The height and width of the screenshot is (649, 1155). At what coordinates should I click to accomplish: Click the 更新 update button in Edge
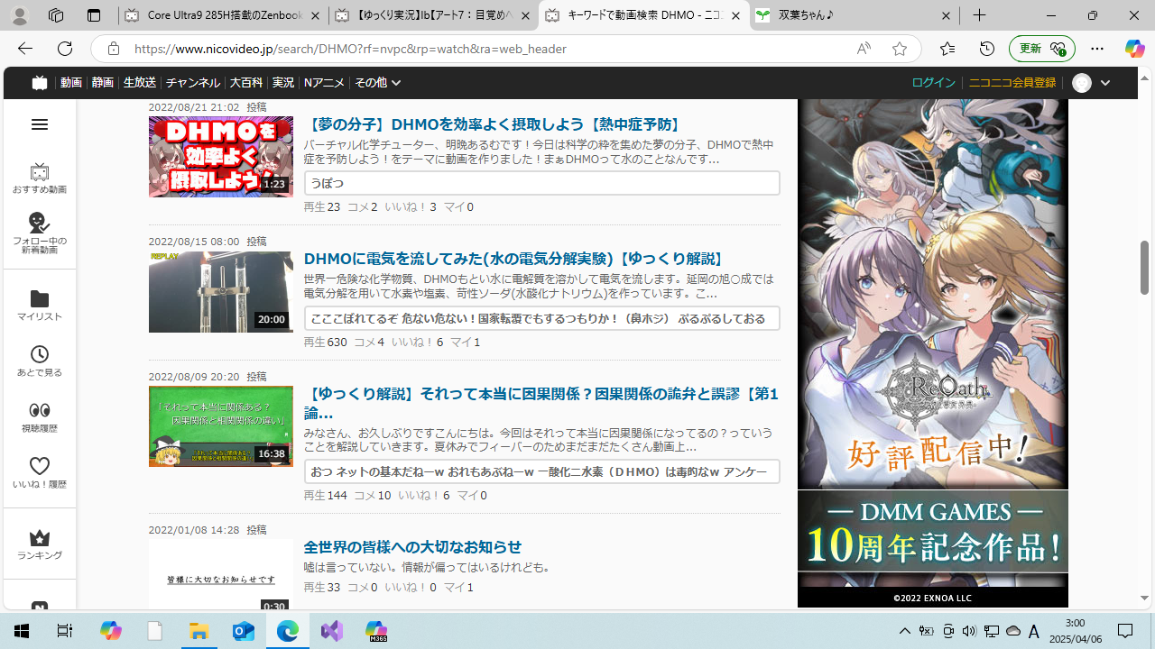coord(1041,49)
